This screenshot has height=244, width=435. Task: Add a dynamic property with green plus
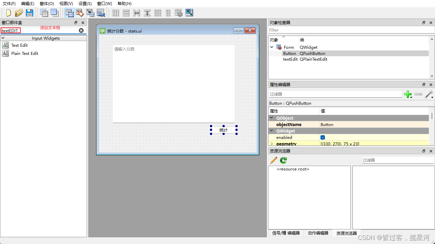(x=408, y=94)
